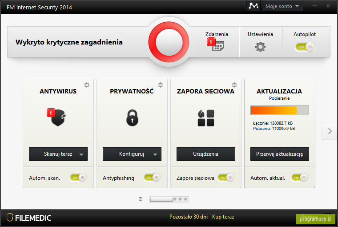Click the Wykryto krytyczne zagadnienia message
This screenshot has width=338, height=227.
point(69,42)
